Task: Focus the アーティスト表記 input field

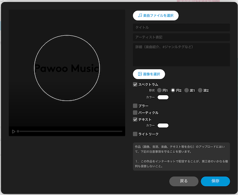Action: tap(181, 37)
